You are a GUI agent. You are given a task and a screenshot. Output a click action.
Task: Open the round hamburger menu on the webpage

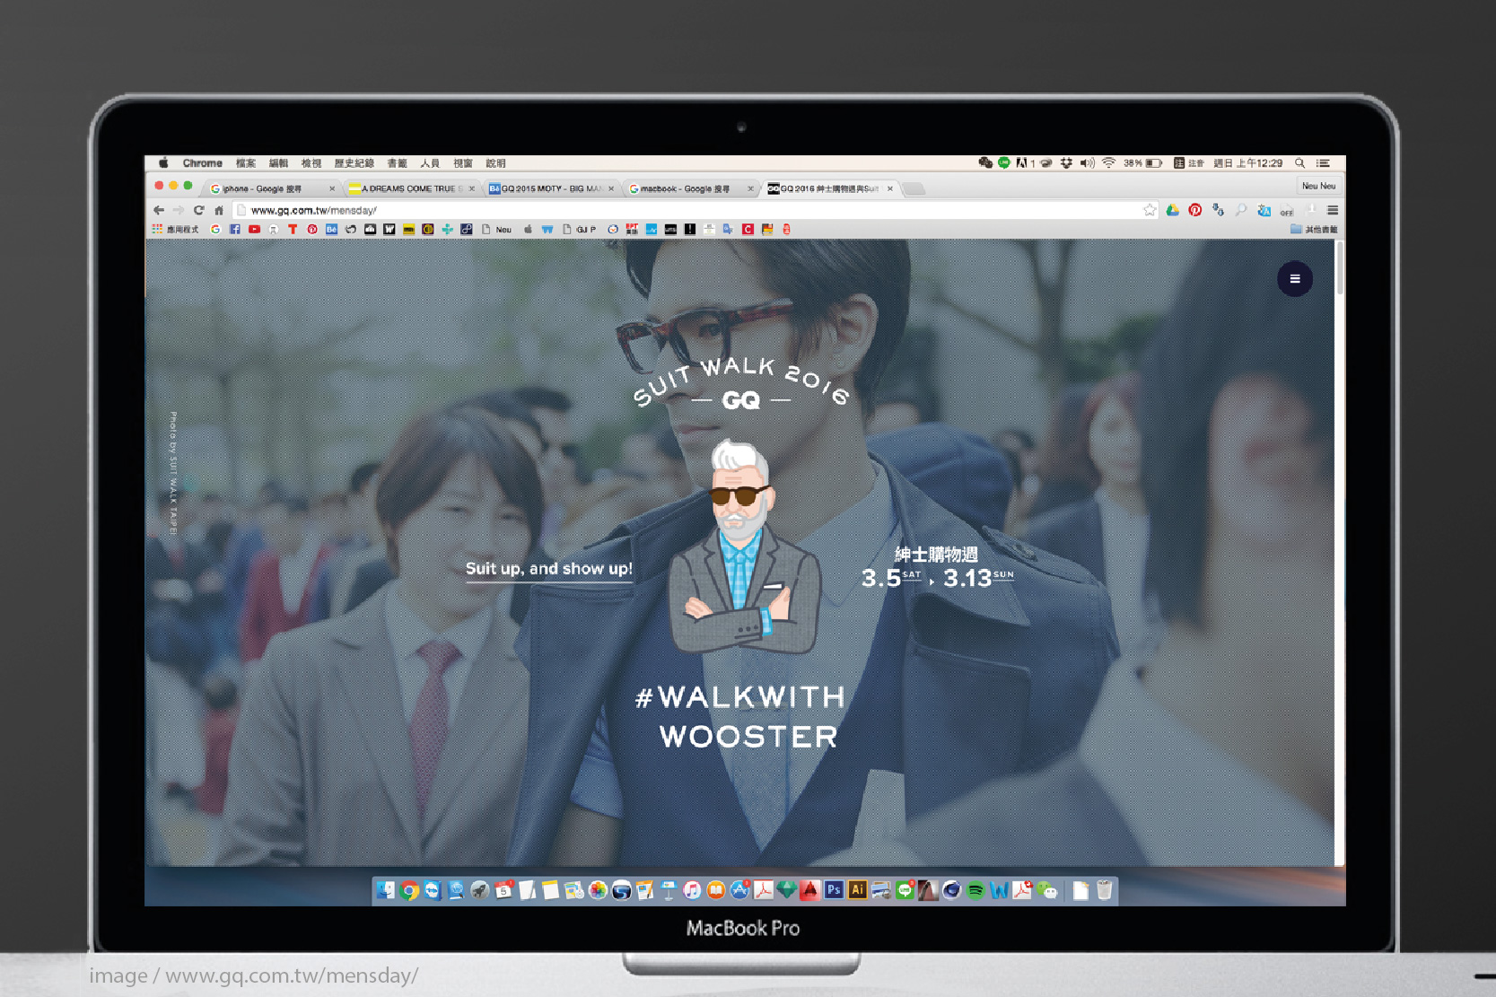coord(1294,279)
